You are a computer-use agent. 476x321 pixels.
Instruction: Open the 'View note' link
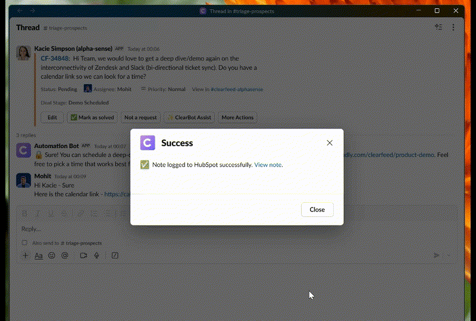coord(268,165)
